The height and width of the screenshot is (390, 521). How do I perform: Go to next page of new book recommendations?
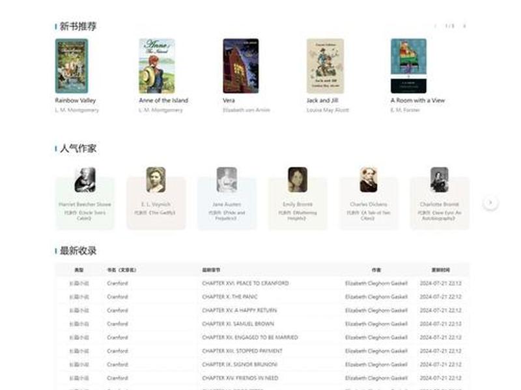(464, 26)
